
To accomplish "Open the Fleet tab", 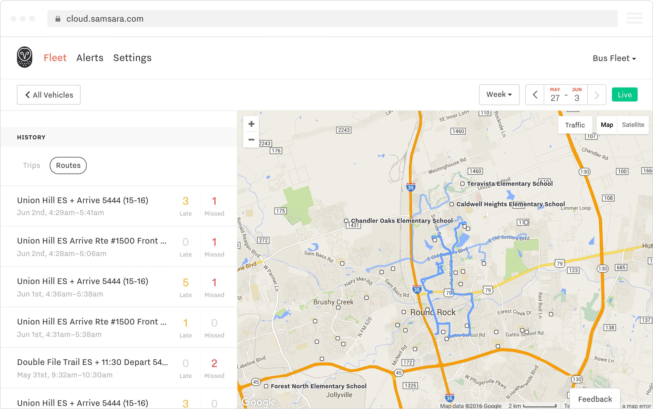I will (55, 58).
